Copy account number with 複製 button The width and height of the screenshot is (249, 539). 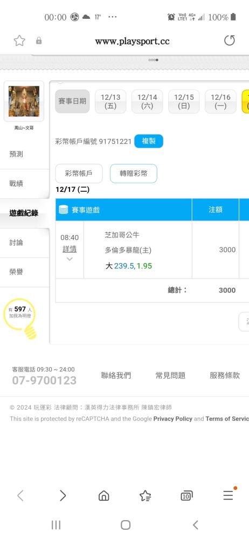point(149,141)
